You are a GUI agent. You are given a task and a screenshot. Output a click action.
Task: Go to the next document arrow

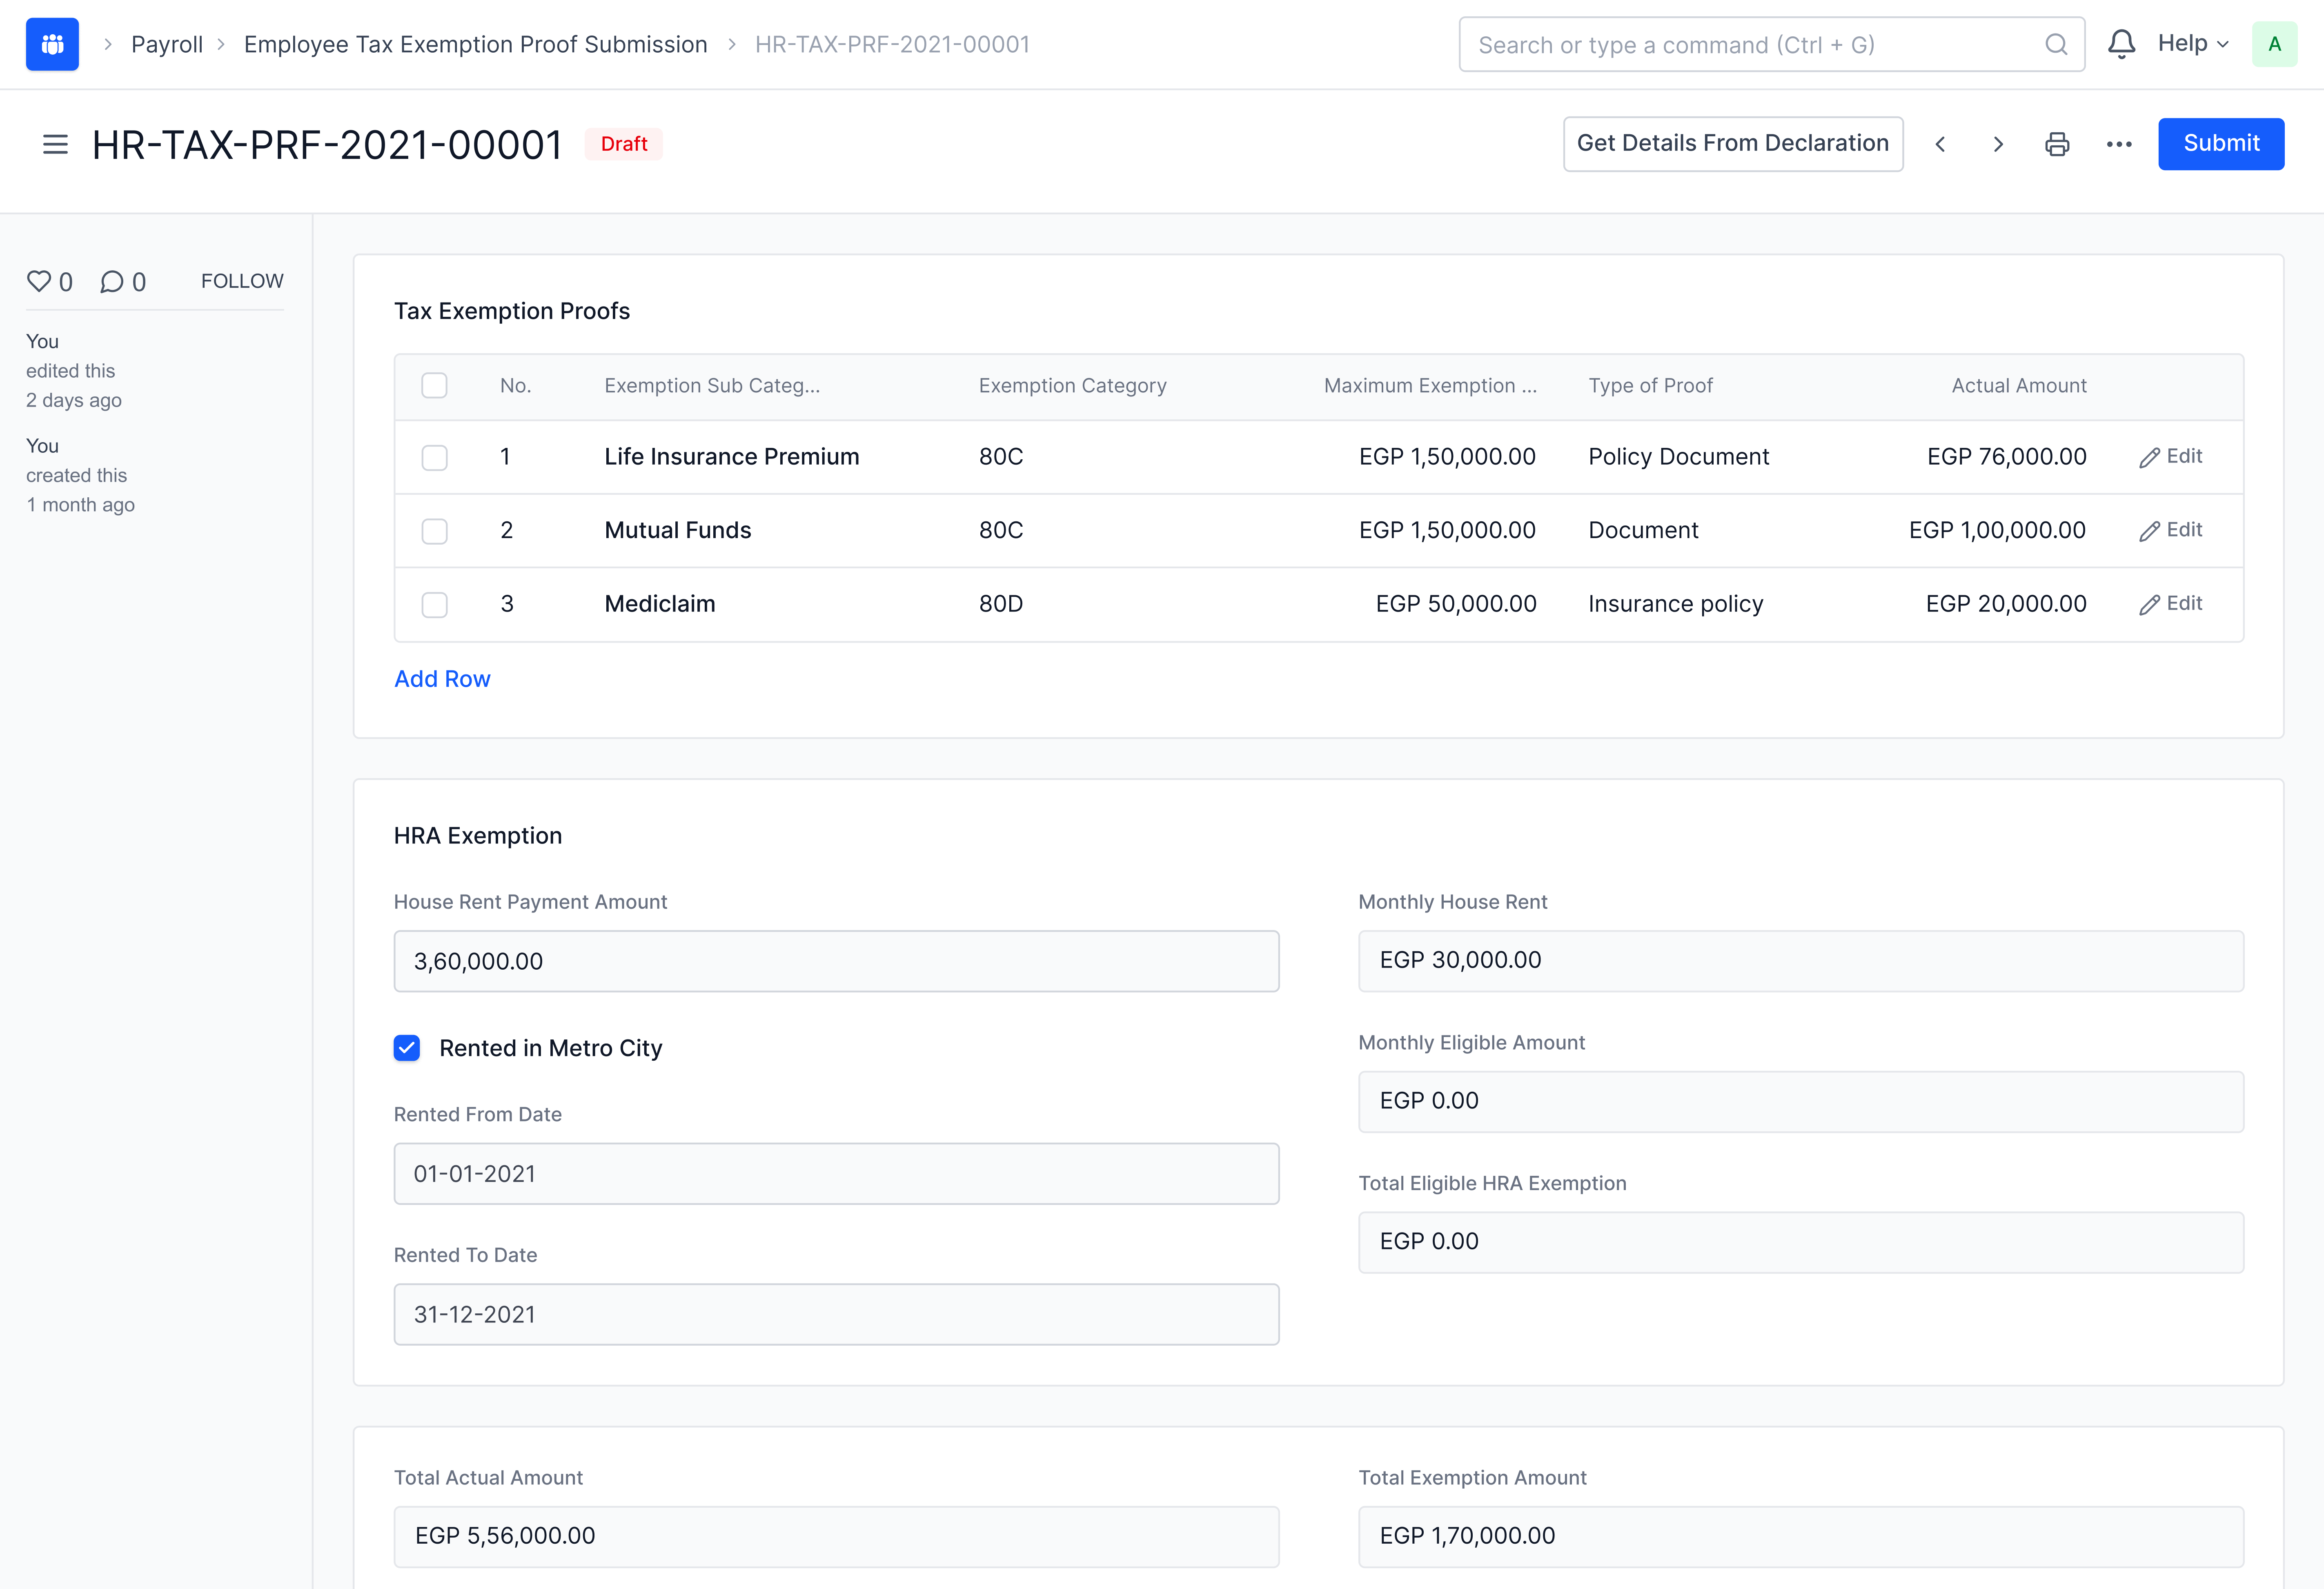pyautogui.click(x=1998, y=144)
